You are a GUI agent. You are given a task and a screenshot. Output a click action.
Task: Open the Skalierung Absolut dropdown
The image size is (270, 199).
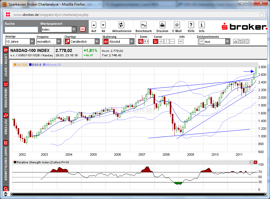118,42
